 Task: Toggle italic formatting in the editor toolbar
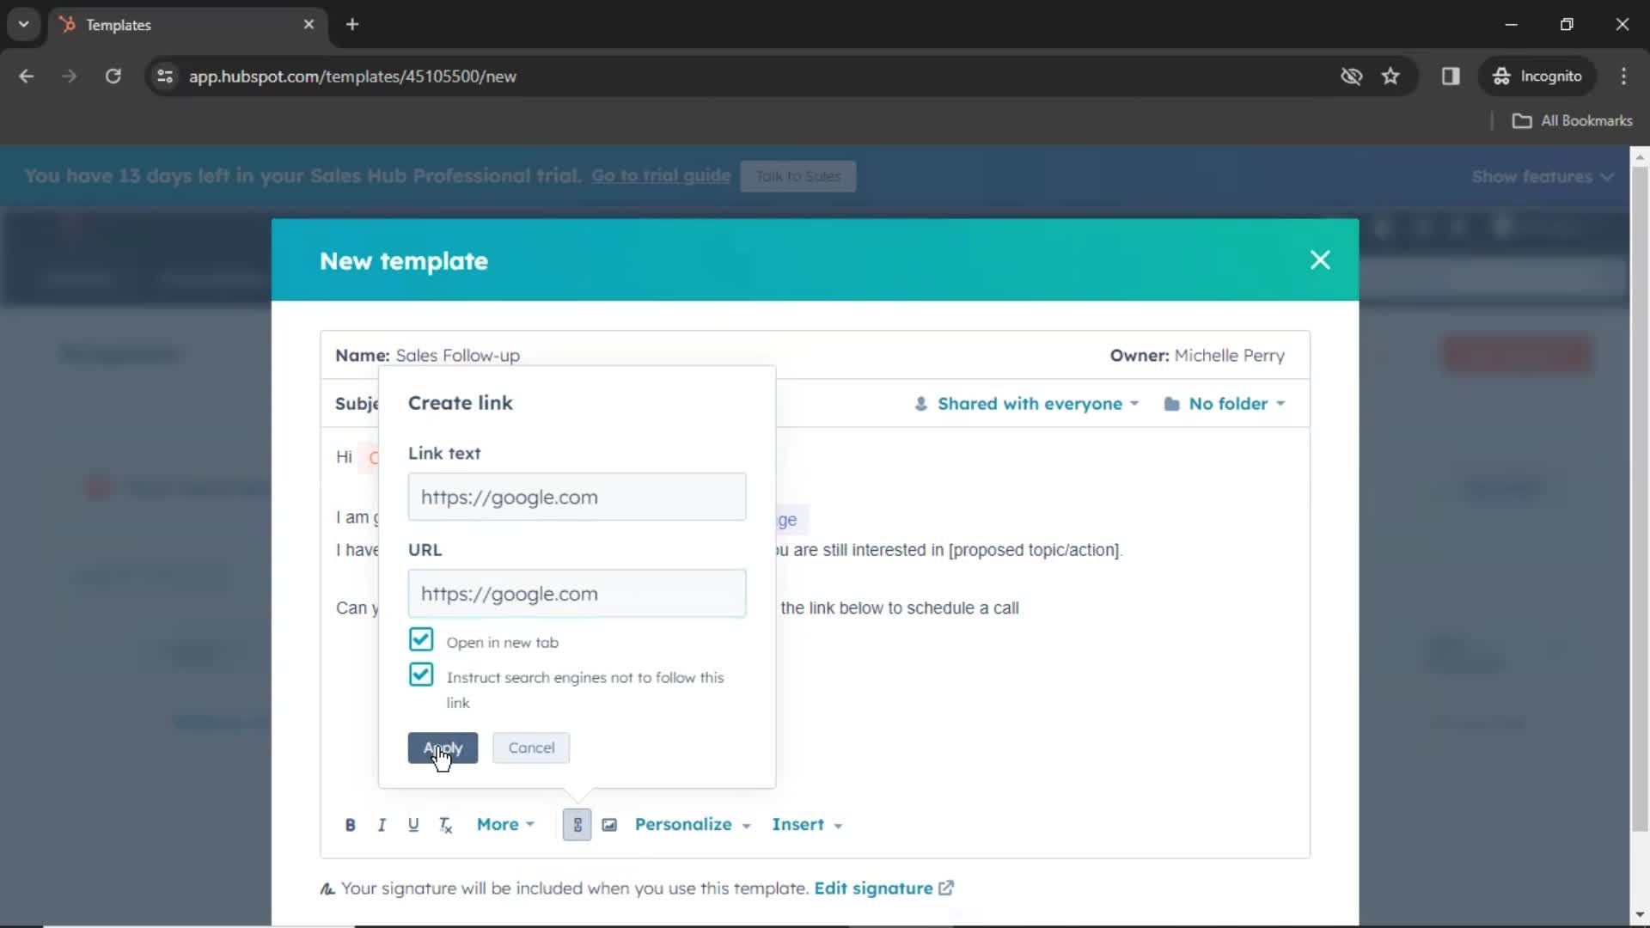[382, 825]
